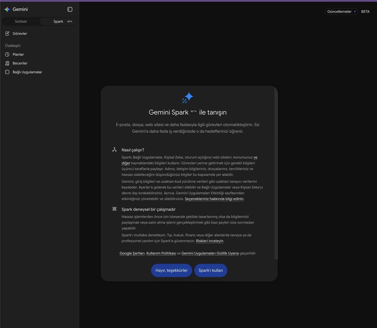The height and width of the screenshot is (328, 377).
Task: Click the icon beside 'Nasıl çalışır?'
Action: coord(114,150)
